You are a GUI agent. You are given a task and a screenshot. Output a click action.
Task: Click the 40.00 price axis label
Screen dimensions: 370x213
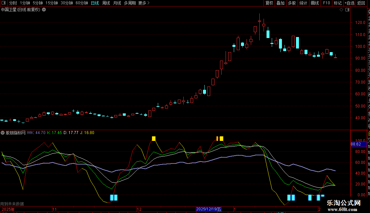click(360, 118)
